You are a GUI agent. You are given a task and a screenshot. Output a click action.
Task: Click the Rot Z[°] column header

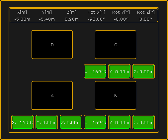[146, 12]
